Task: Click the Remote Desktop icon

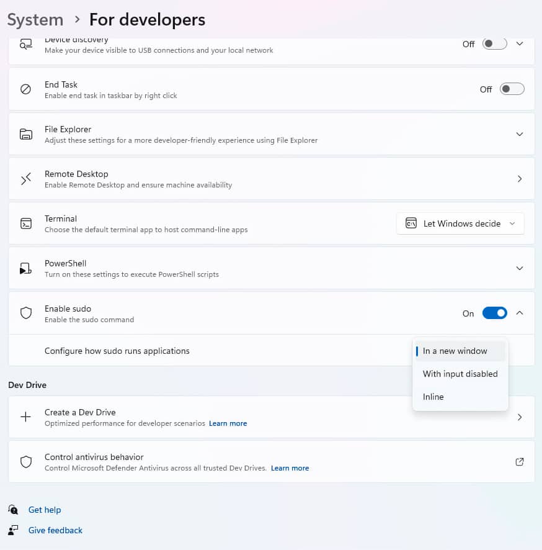Action: click(x=25, y=179)
